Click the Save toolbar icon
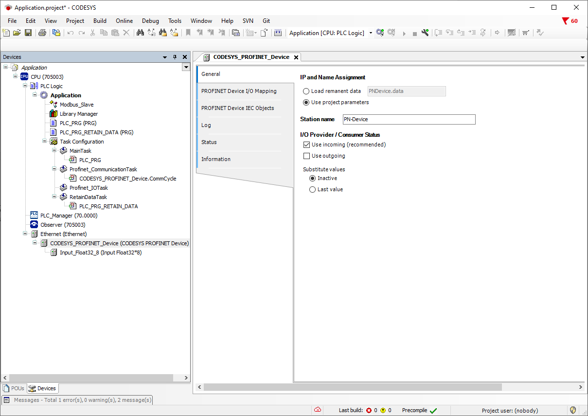588x416 pixels. (28, 33)
